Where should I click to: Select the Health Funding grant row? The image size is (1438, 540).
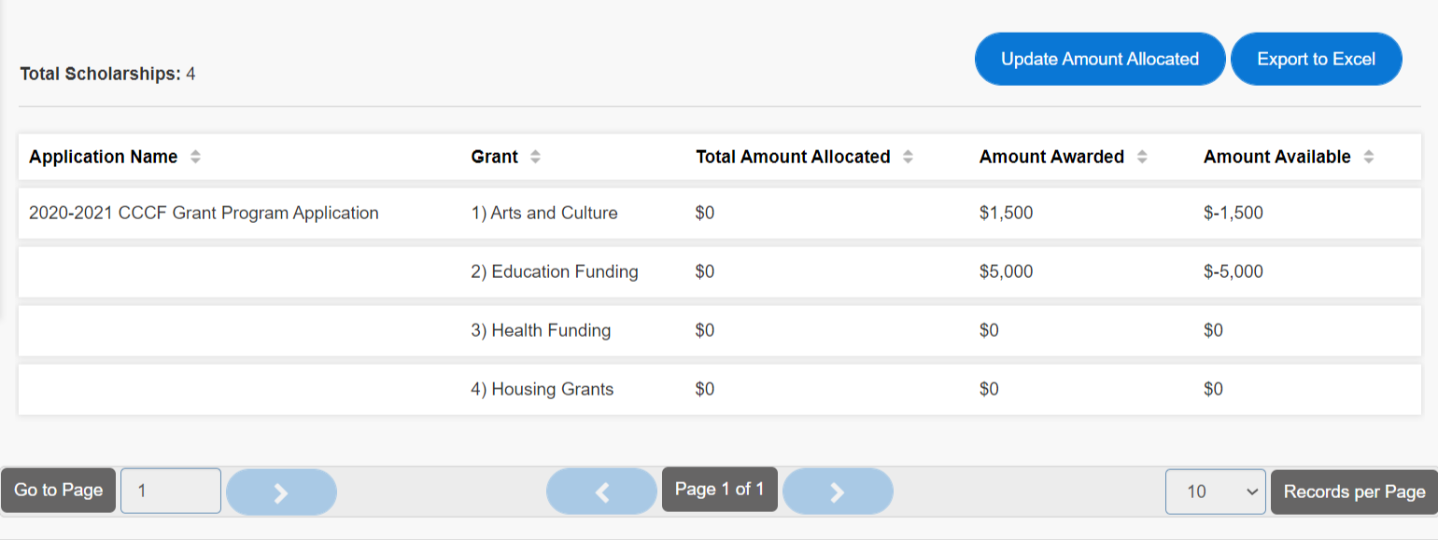[541, 330]
